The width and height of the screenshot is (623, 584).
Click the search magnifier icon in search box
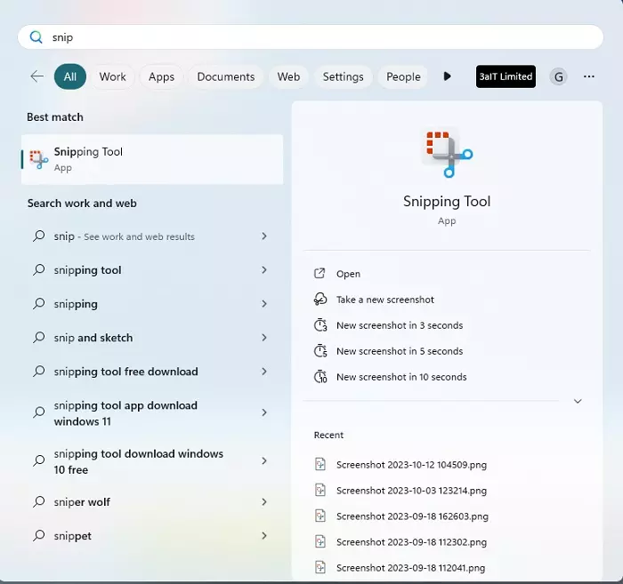point(36,37)
